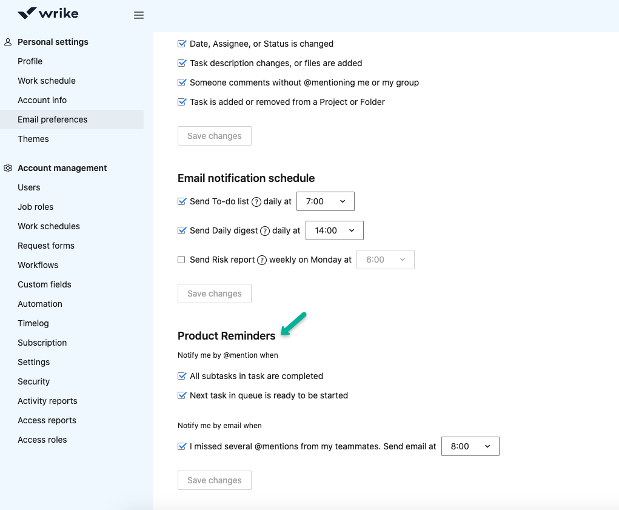The image size is (619, 510).
Task: Save changes under Email notification schedule
Action: pos(215,294)
